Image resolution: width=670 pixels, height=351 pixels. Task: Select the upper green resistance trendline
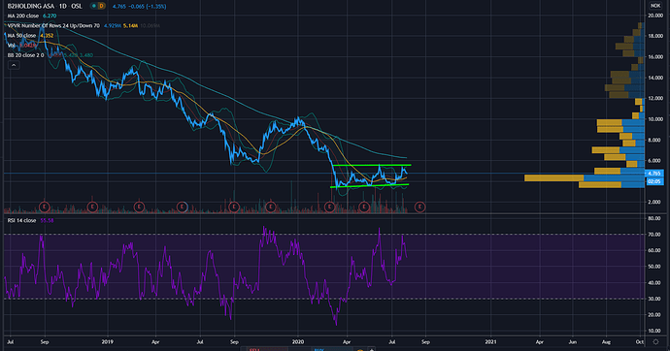(x=371, y=165)
